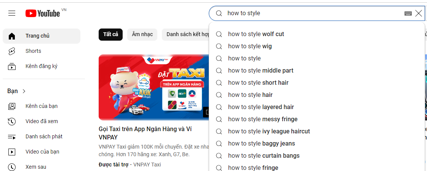This screenshot has height=171, width=427.
Task: Click magnifier icon beside 'wolf cut' suggestion
Action: [219, 34]
